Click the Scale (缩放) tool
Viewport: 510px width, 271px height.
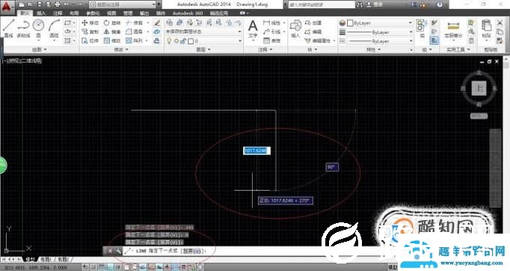pos(112,40)
